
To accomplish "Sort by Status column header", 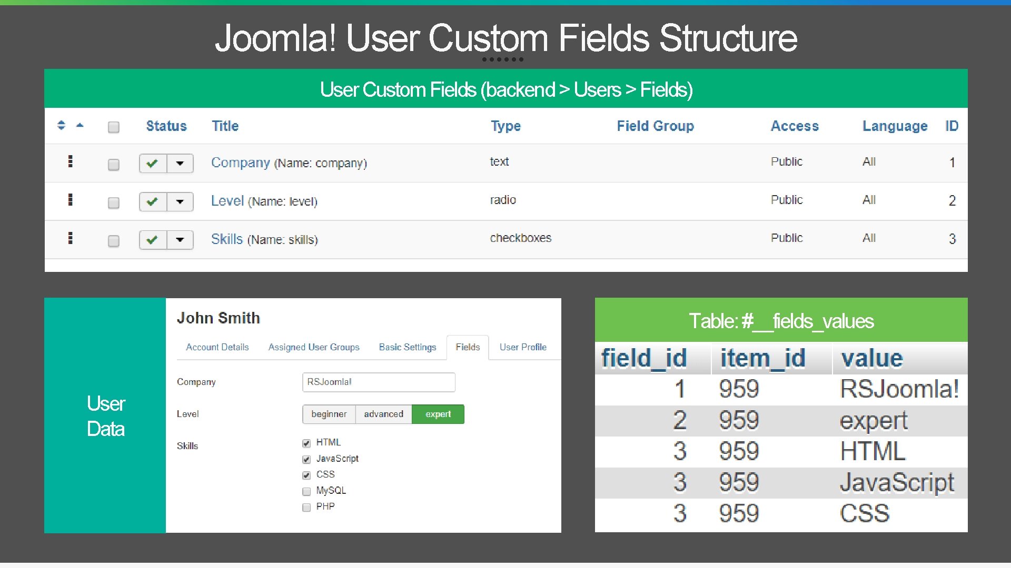I will [166, 126].
